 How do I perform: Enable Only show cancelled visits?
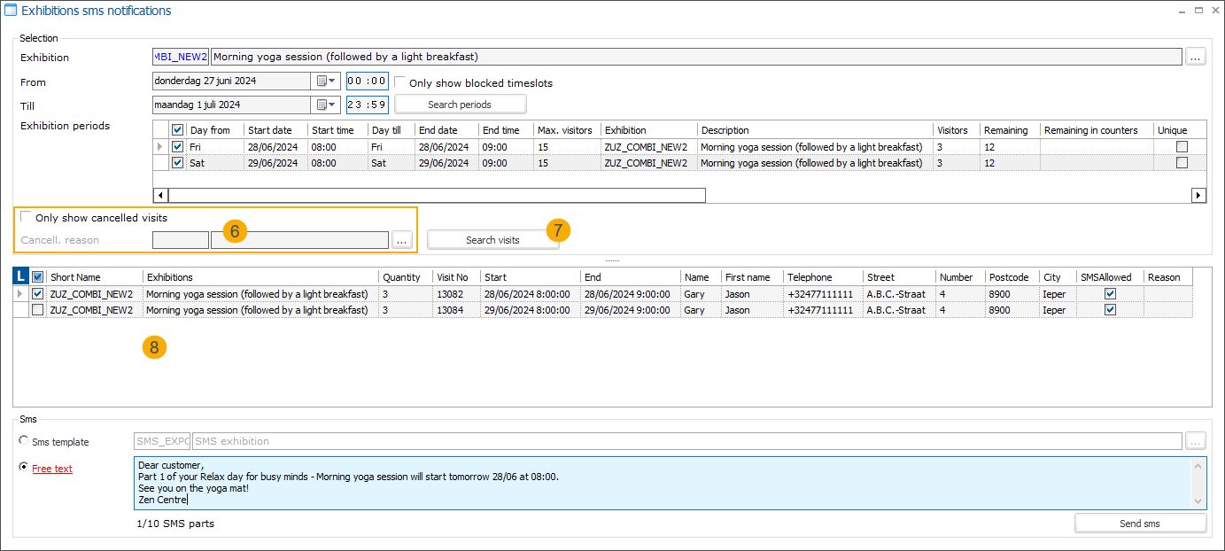[x=27, y=217]
